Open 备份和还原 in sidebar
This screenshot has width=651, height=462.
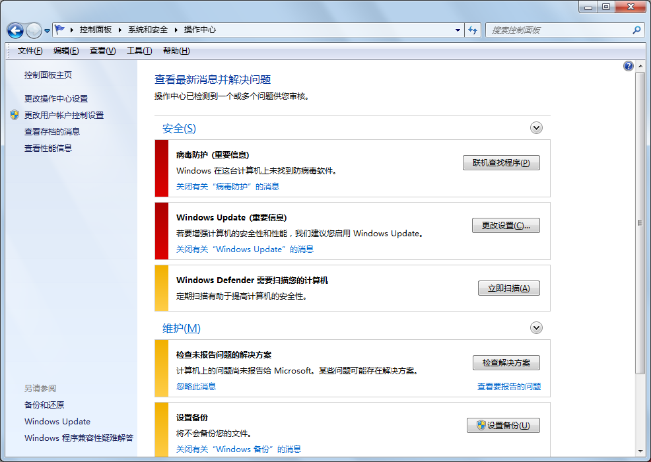(44, 405)
